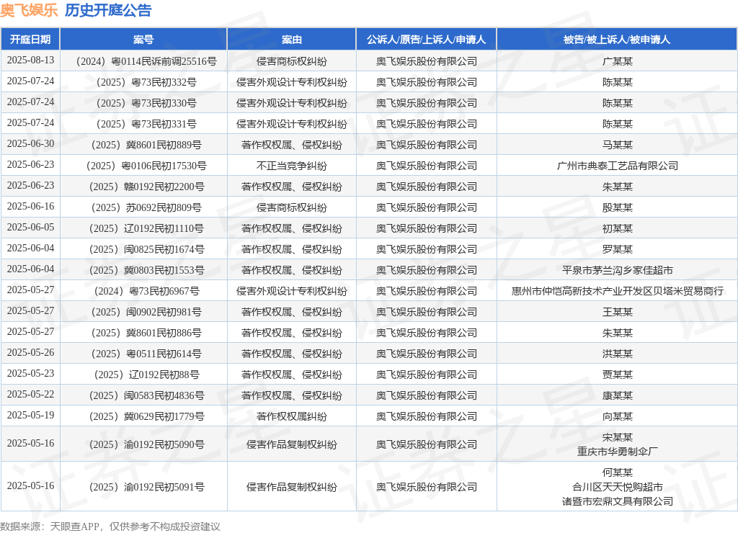Click defendant 贾某某
Screen dimensions: 738x533
tap(618, 375)
